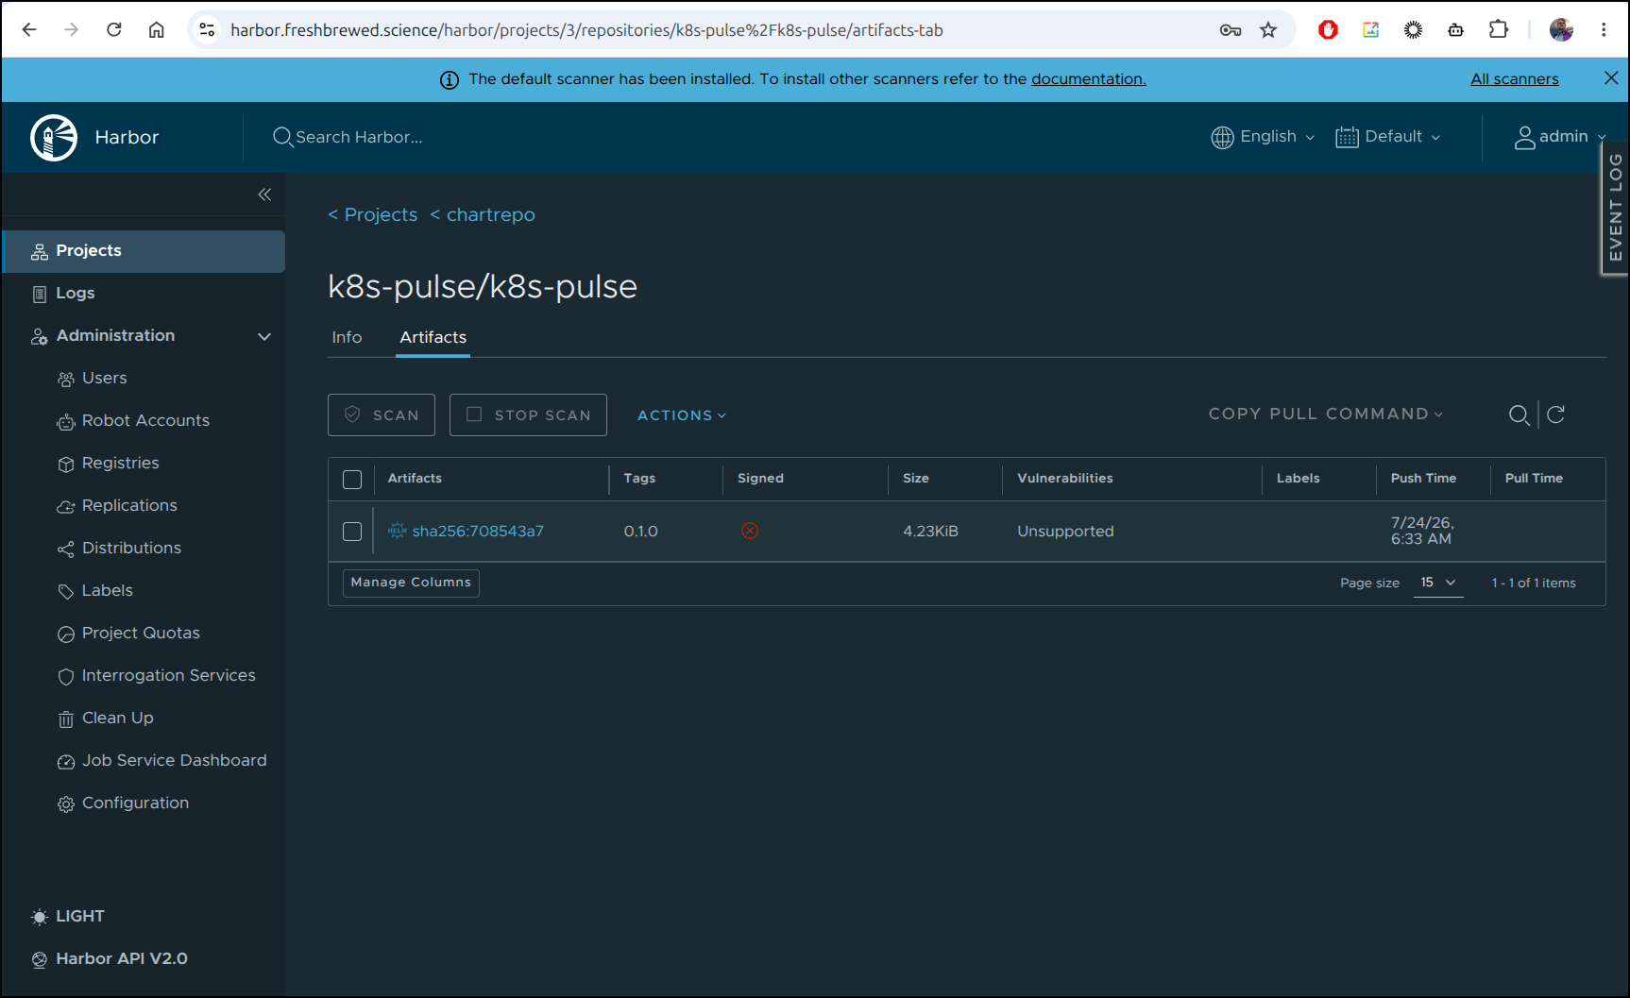Switch to LIGHT theme

coord(68,917)
